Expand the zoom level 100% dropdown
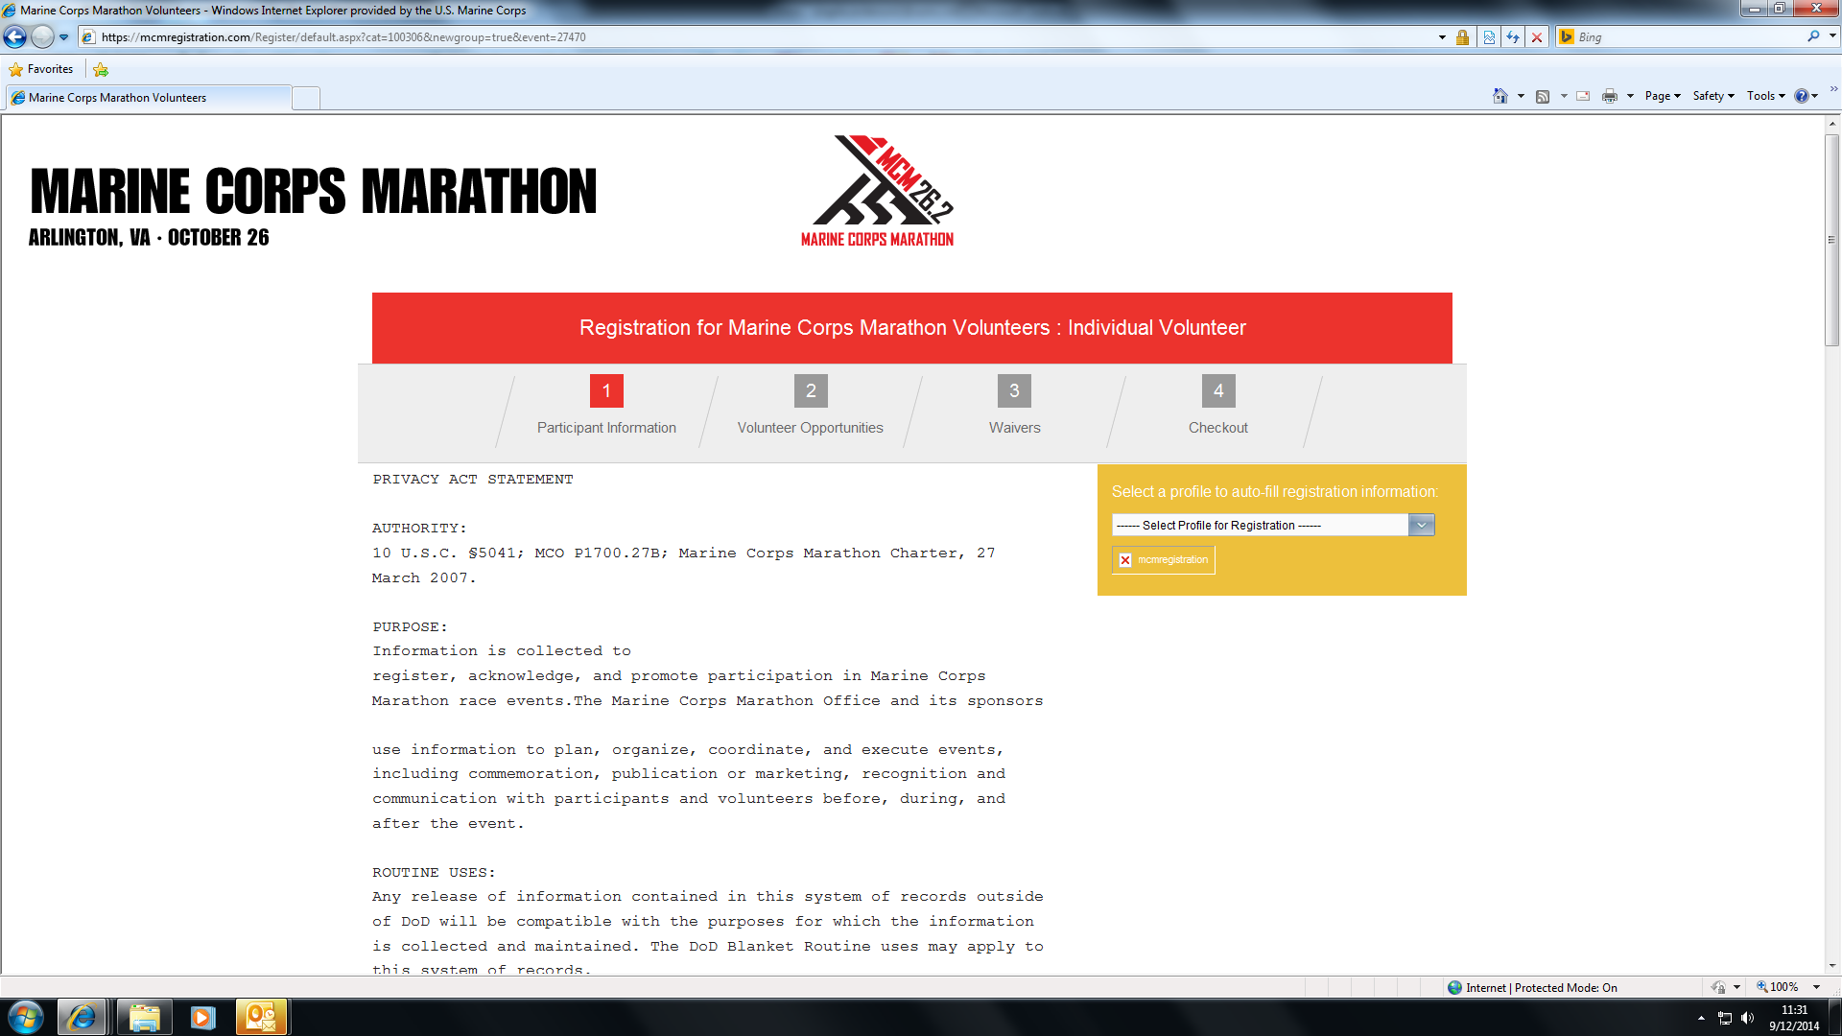This screenshot has width=1842, height=1036. 1816,987
